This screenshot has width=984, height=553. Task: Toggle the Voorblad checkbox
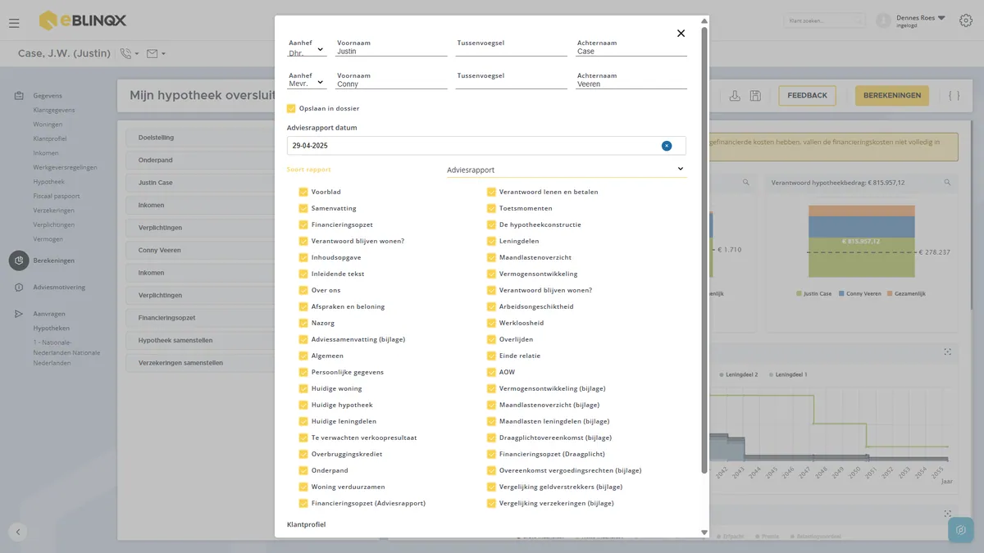point(303,192)
